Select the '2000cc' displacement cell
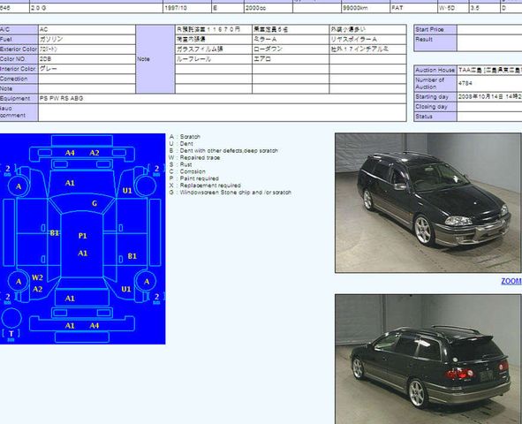Screen dimensions: 522x424 269,8
